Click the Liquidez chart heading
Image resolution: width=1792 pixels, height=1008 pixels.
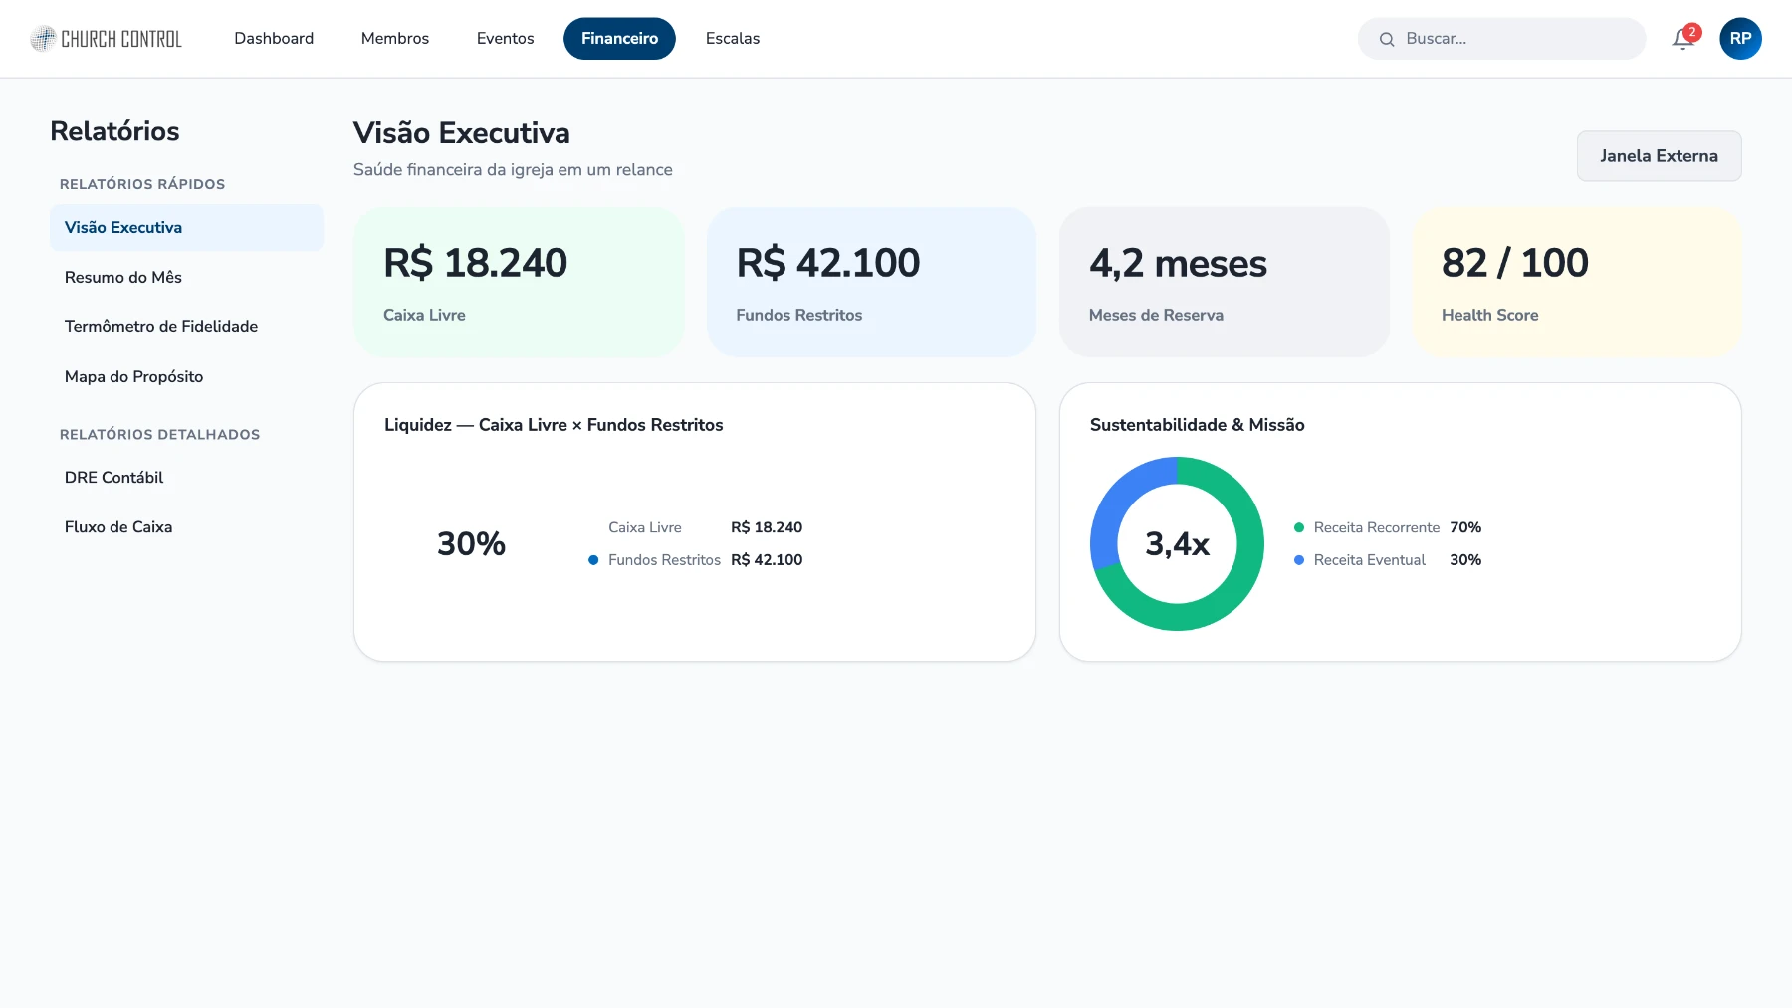554,425
